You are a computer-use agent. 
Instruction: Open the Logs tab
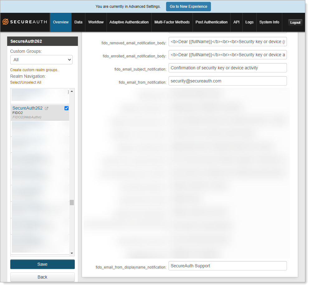click(x=249, y=22)
